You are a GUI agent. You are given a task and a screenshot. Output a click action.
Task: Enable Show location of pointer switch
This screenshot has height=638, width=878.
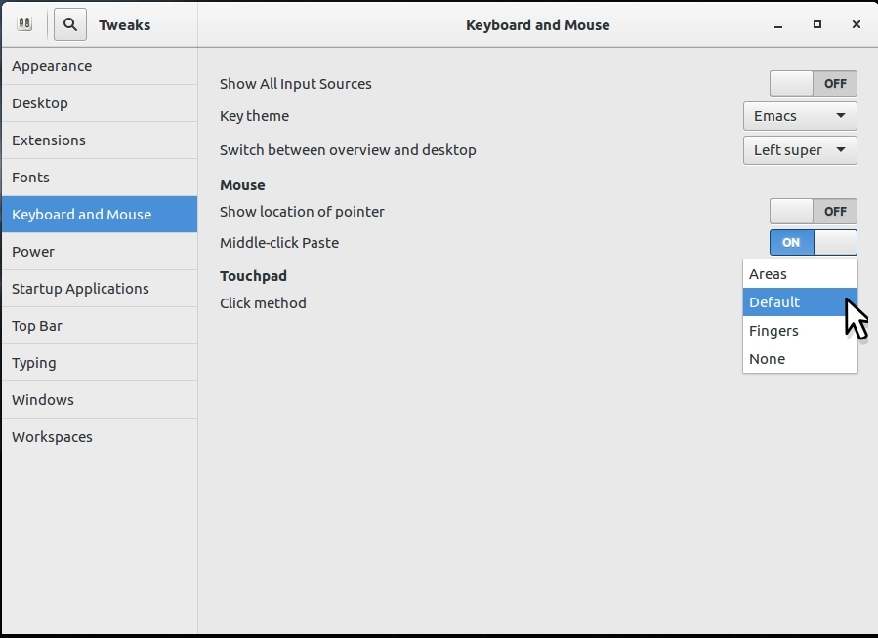[x=813, y=212]
